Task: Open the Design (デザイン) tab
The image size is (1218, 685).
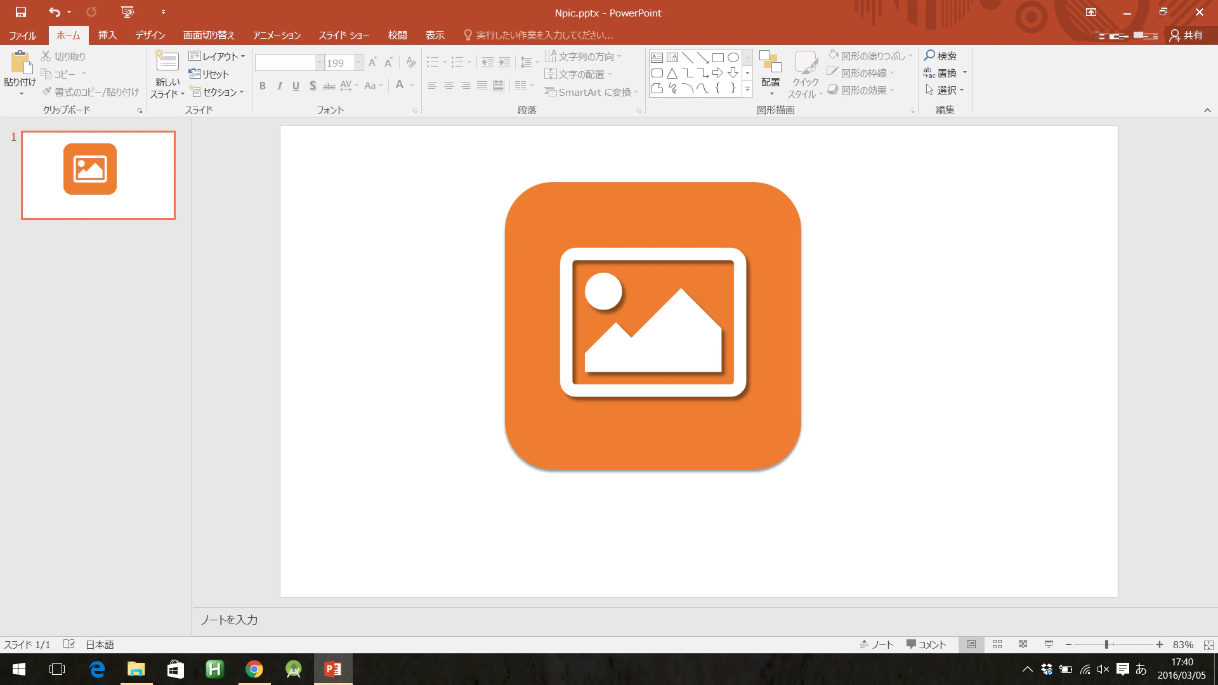Action: click(150, 35)
